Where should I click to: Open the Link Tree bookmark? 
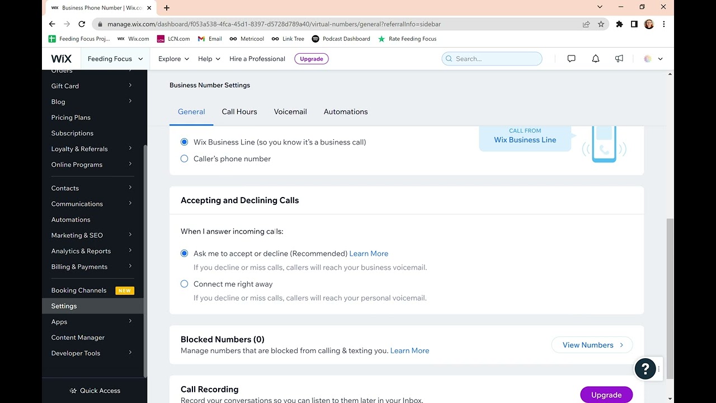click(288, 39)
